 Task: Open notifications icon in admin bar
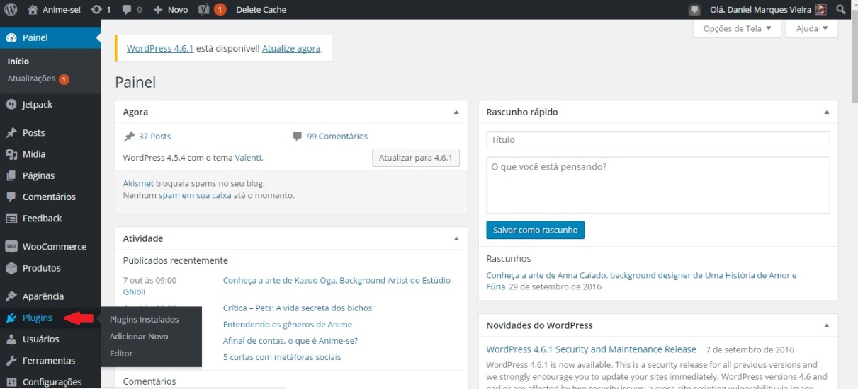694,10
